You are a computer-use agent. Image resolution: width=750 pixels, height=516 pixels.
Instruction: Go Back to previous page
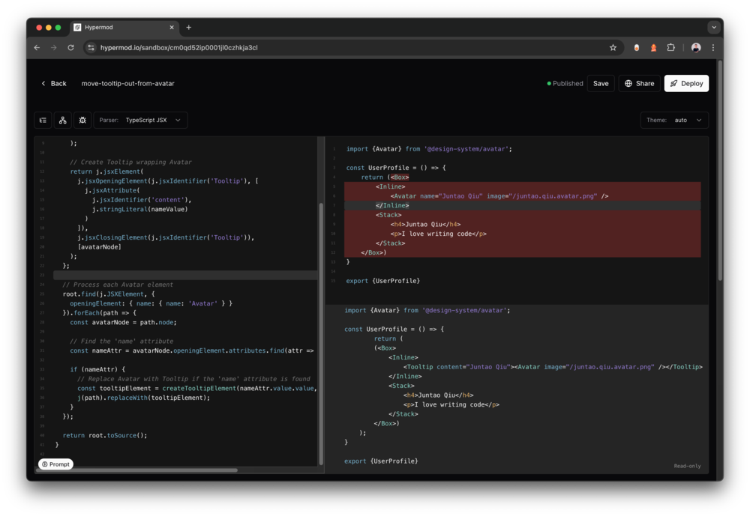click(53, 83)
